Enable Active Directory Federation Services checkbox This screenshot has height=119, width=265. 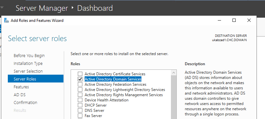(80, 84)
